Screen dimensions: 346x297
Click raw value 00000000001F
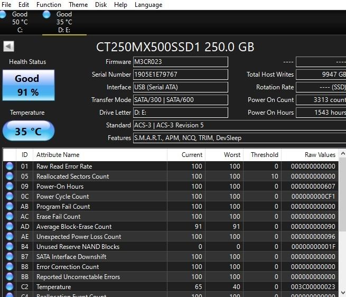coord(313,247)
